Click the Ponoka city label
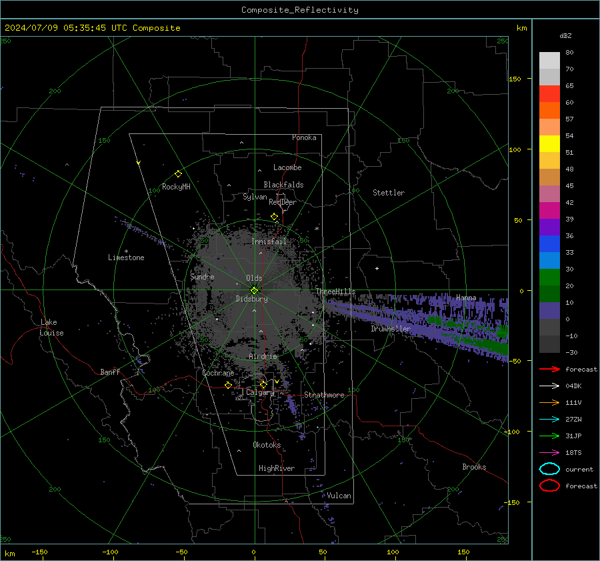Image resolution: width=600 pixels, height=561 pixels. [304, 137]
